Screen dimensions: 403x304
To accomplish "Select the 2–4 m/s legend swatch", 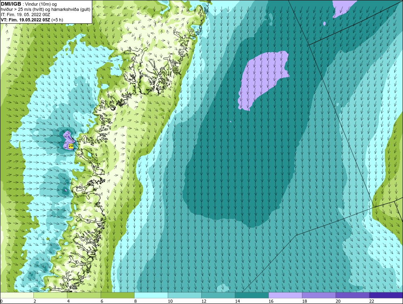I will point(50,295).
